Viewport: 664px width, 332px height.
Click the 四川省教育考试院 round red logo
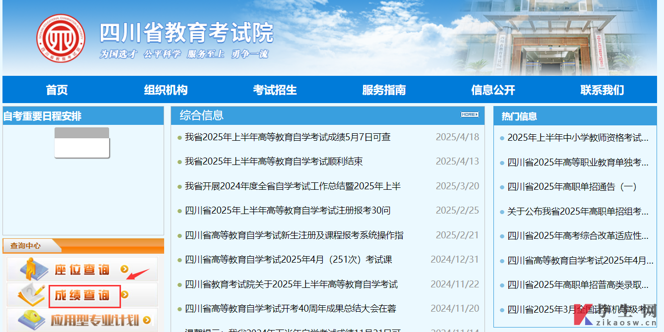(x=61, y=38)
